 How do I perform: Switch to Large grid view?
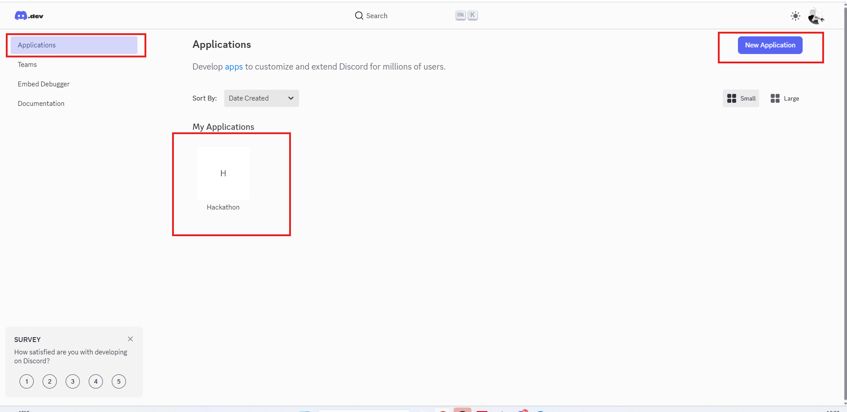pos(785,98)
